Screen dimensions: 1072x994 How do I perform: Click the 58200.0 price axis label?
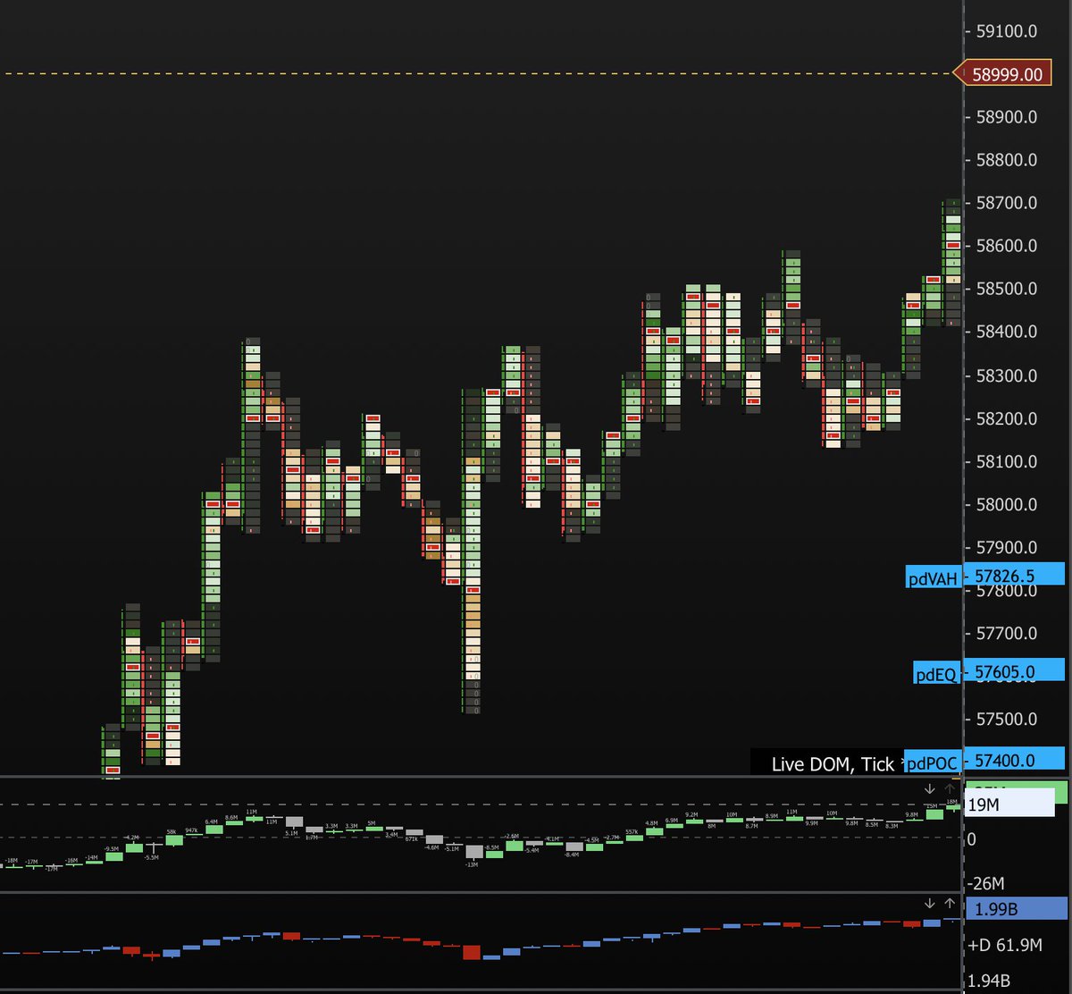tap(1006, 418)
